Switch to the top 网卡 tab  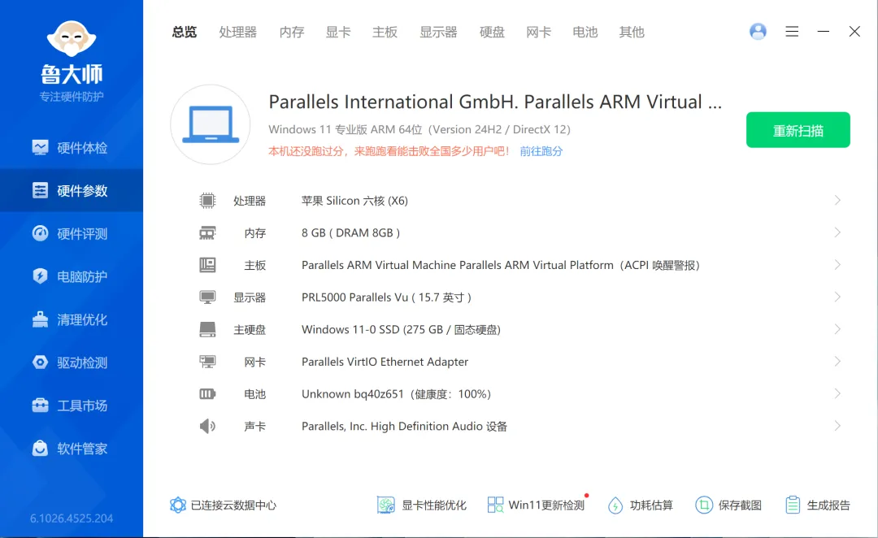tap(539, 32)
